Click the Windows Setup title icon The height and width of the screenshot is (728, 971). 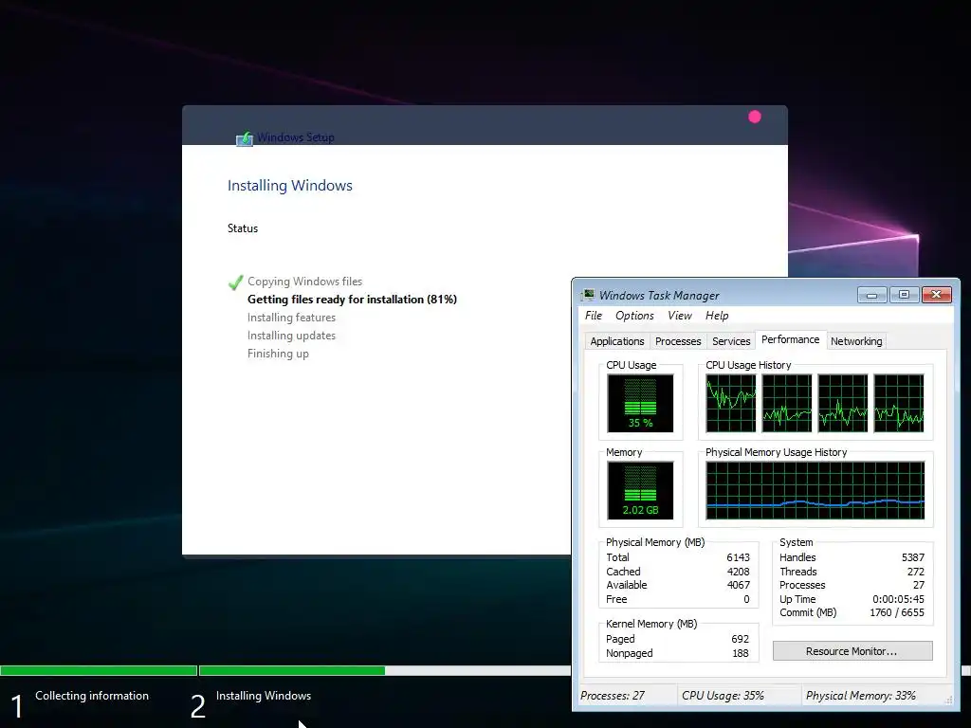pos(245,138)
